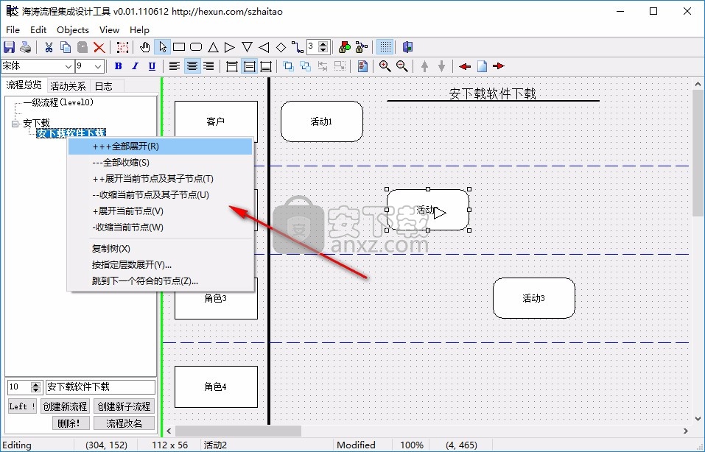Click the 创建新流程 button
This screenshot has width=705, height=452.
pos(65,406)
